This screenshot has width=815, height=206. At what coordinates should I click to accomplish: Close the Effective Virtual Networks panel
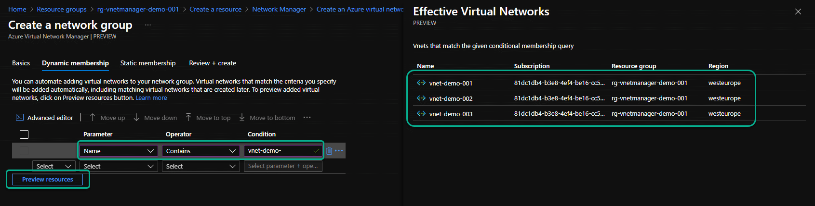pos(798,12)
